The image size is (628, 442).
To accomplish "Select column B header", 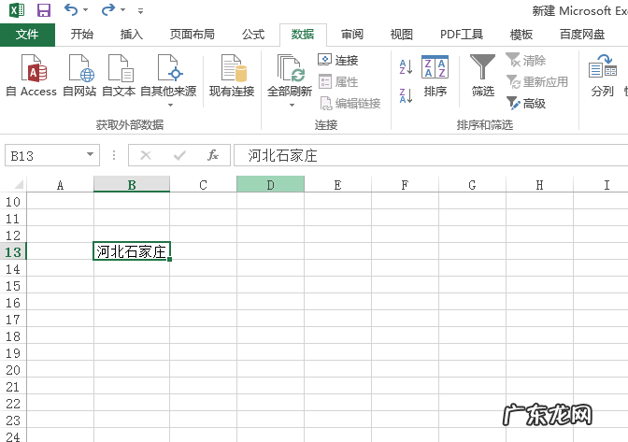I will click(x=132, y=185).
